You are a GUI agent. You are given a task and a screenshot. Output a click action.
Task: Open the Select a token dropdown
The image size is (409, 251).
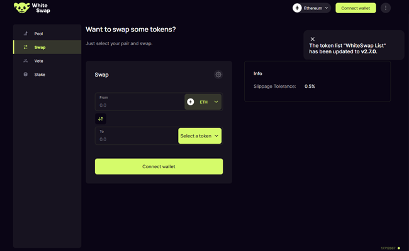(199, 136)
